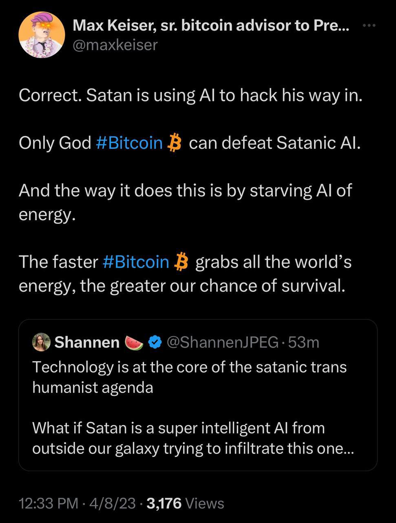
Task: Open the @ShannenJPEG handle
Action: [x=222, y=342]
